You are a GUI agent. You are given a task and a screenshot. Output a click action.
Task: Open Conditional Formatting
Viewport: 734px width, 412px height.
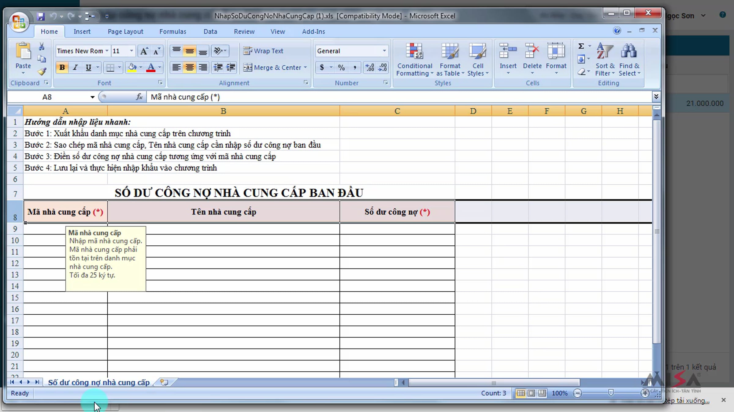[x=415, y=60]
